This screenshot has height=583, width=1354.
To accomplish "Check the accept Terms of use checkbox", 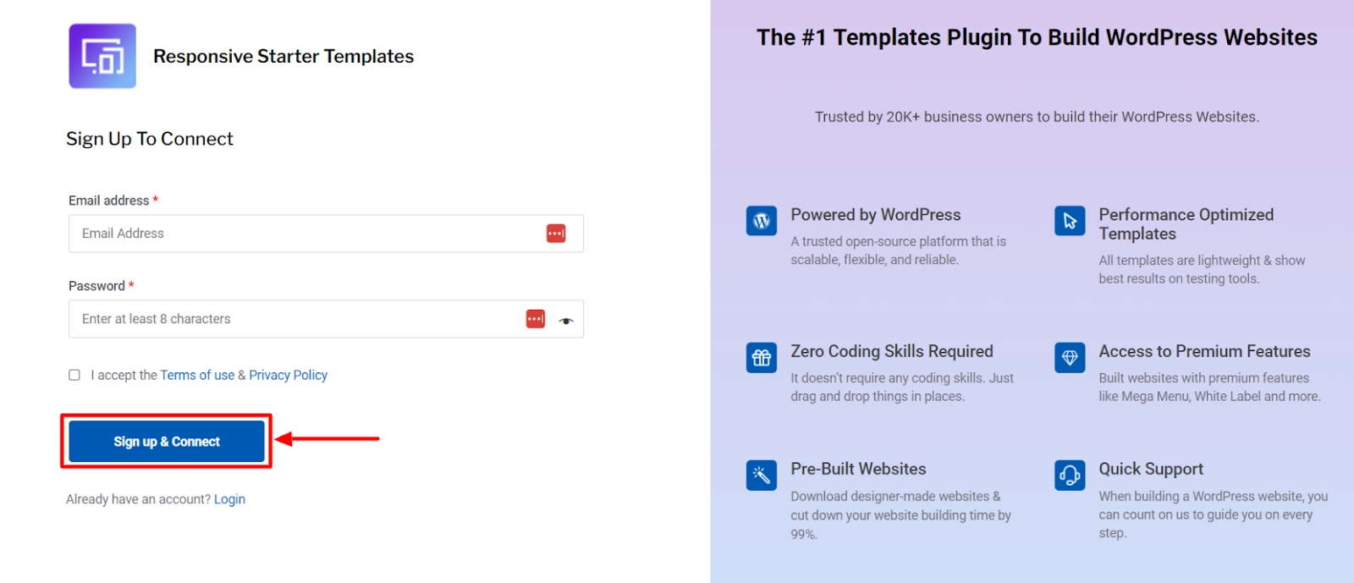I will pos(74,375).
